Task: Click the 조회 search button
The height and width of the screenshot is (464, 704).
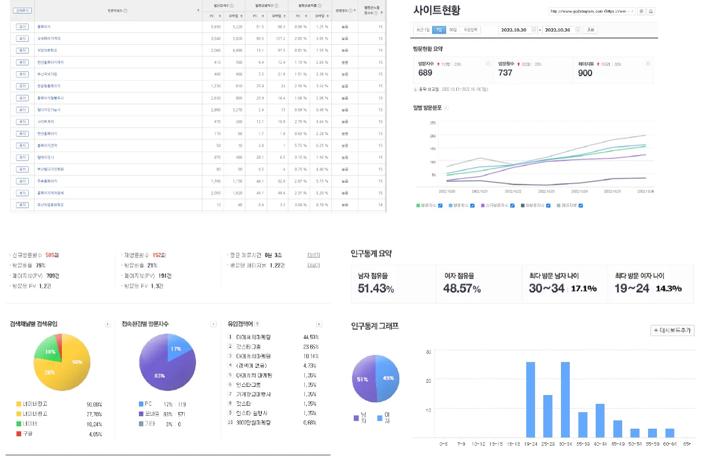Action: pos(590,30)
